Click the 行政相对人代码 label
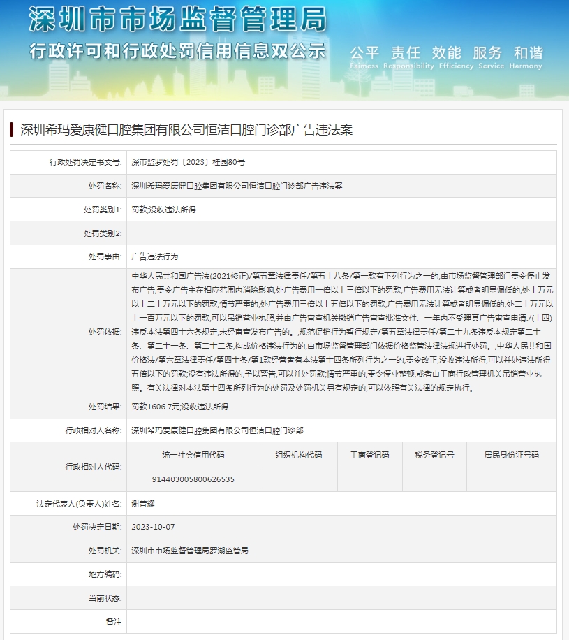Screen dimensions: 569x640 (x=94, y=467)
